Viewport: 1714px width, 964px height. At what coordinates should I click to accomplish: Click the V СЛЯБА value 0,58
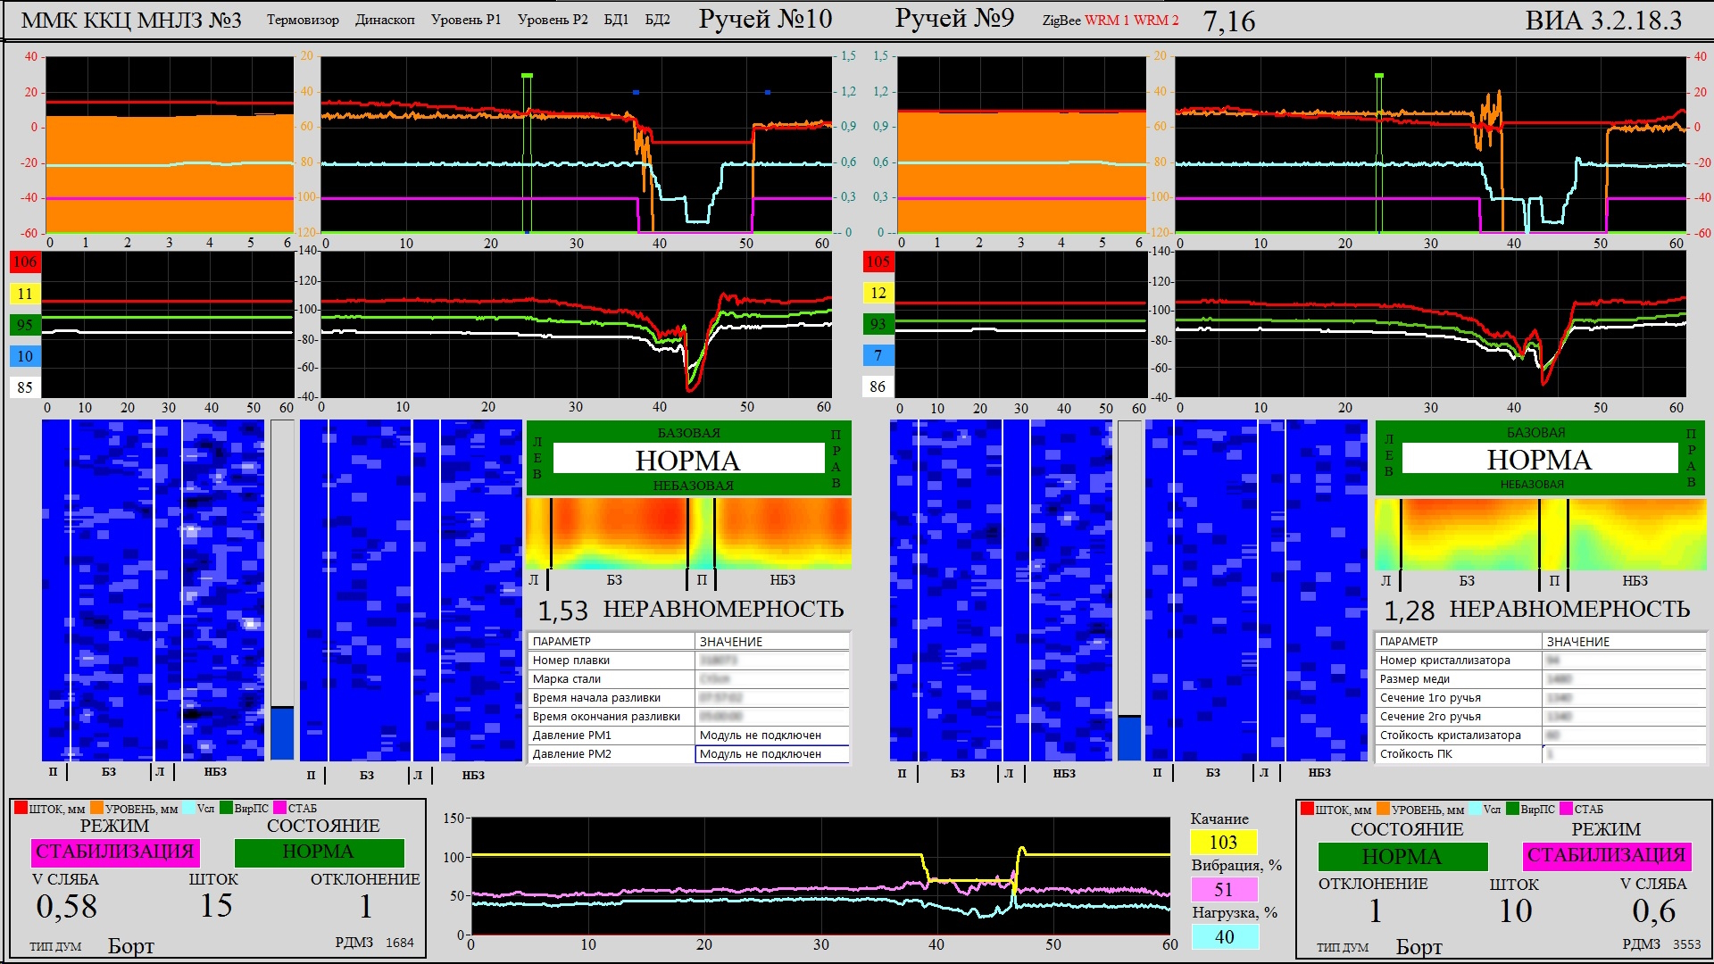click(67, 907)
